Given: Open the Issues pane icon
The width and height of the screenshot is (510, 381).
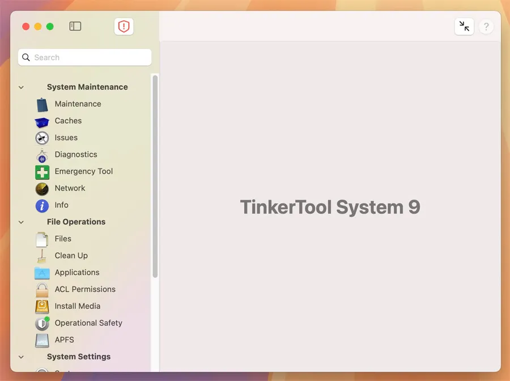Looking at the screenshot, I should [x=42, y=138].
